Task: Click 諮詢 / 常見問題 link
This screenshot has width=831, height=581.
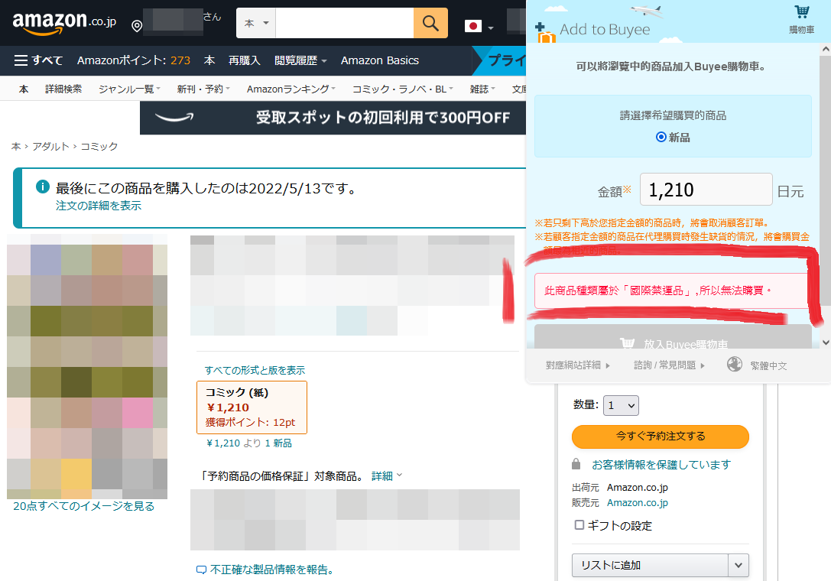Action: click(x=669, y=365)
